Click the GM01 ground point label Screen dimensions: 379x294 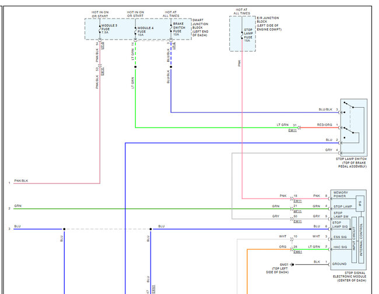(284, 264)
